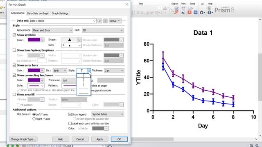Select Left Y axis radio button
The width and height of the screenshot is (262, 147).
coord(34,114)
